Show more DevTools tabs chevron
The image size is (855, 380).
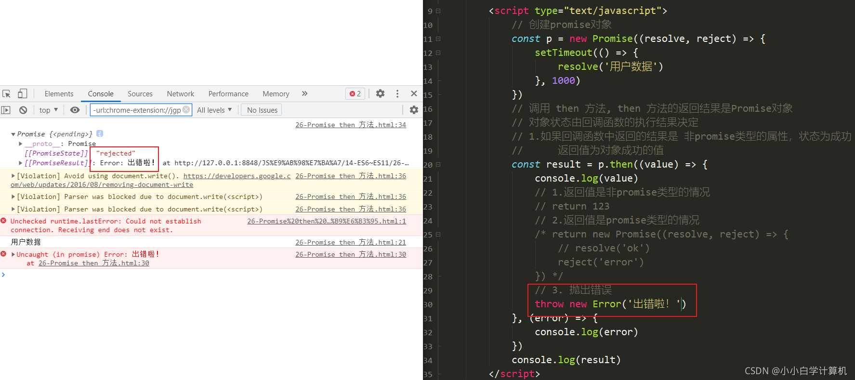click(x=304, y=93)
